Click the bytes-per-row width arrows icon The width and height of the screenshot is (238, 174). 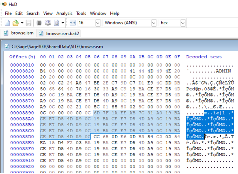tap(72, 23)
